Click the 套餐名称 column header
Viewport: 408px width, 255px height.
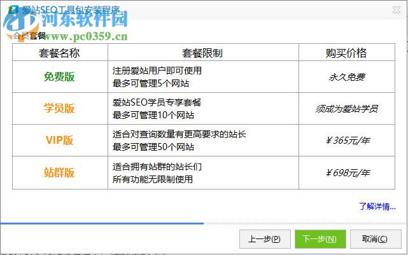(59, 53)
